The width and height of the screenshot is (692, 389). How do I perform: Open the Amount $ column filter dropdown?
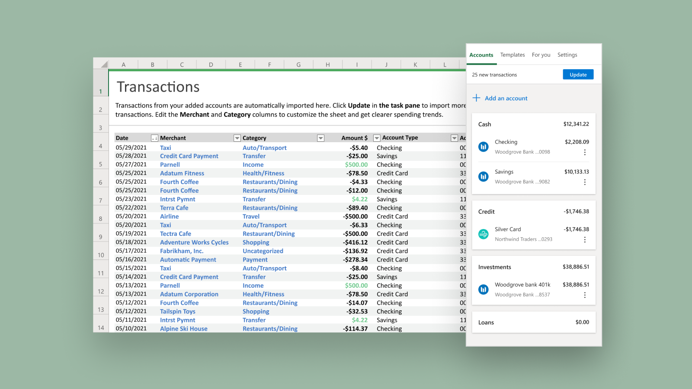point(377,138)
